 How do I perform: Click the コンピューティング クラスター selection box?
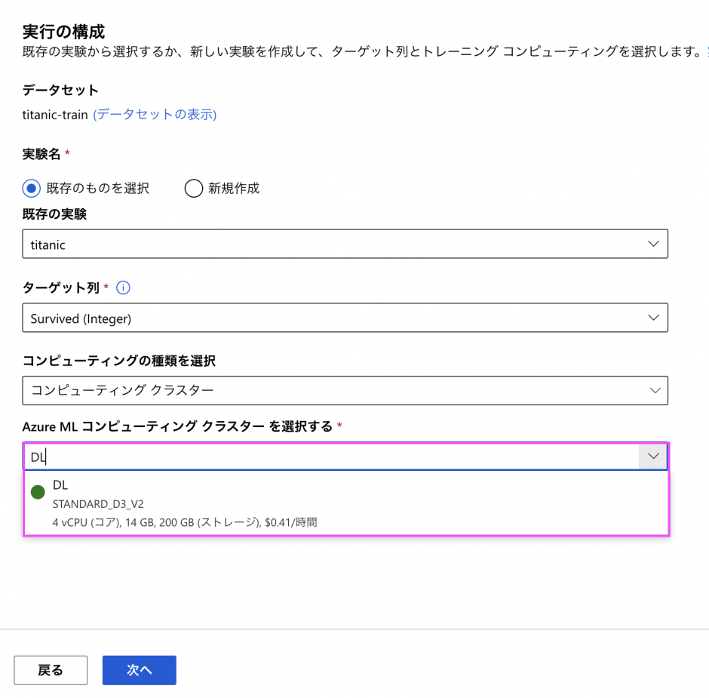pos(332,389)
